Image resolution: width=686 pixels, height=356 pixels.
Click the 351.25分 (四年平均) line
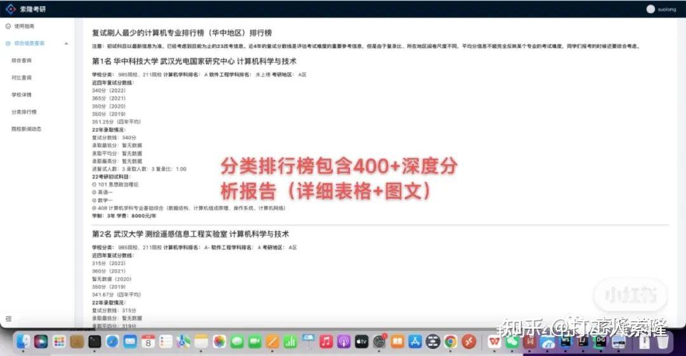pyautogui.click(x=116, y=122)
